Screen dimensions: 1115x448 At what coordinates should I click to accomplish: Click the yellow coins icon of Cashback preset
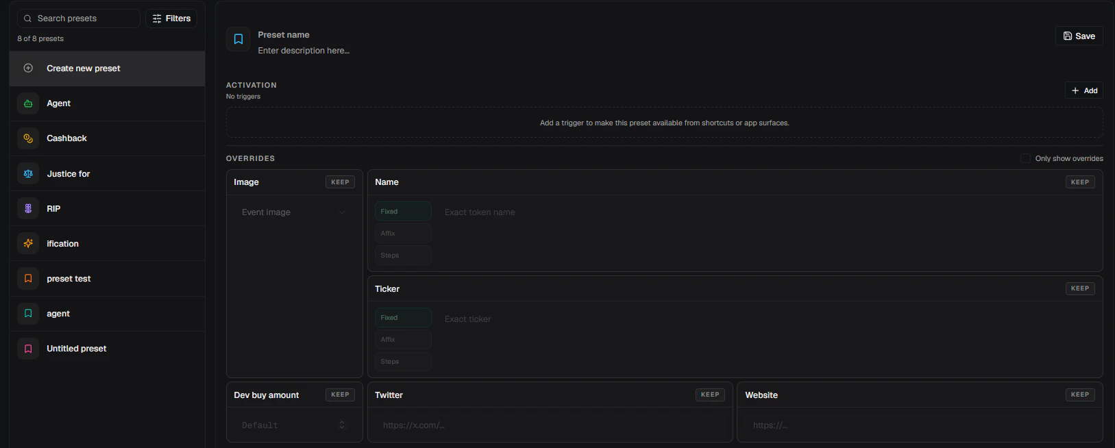[x=28, y=138]
